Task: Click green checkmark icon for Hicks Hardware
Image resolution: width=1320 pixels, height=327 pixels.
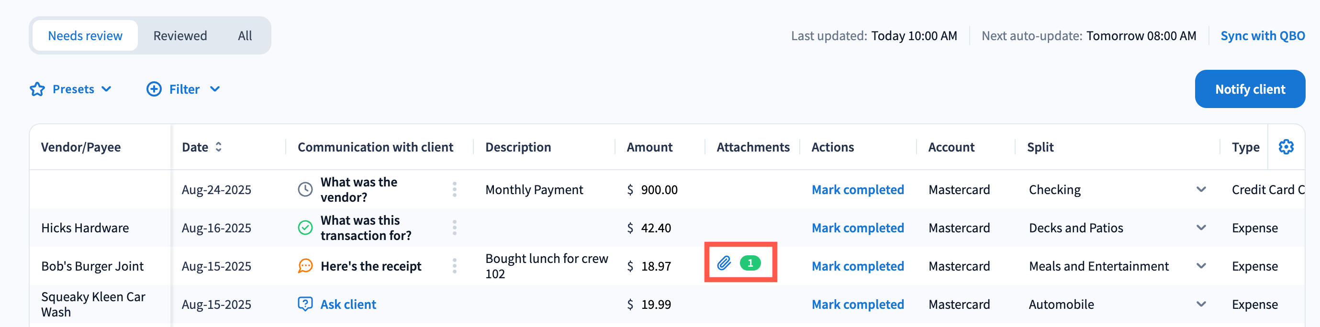Action: tap(305, 228)
